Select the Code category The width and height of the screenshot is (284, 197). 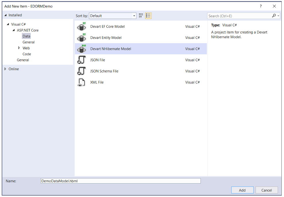(x=27, y=54)
